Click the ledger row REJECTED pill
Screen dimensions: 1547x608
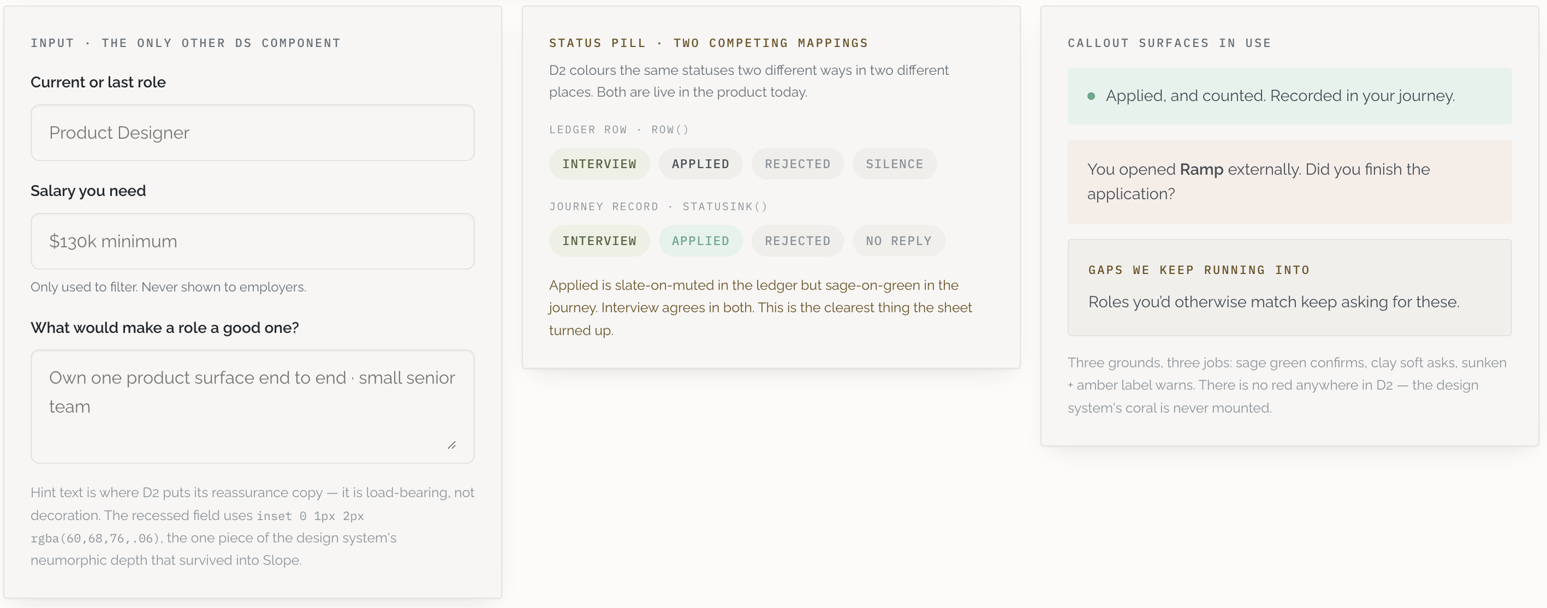pyautogui.click(x=798, y=164)
